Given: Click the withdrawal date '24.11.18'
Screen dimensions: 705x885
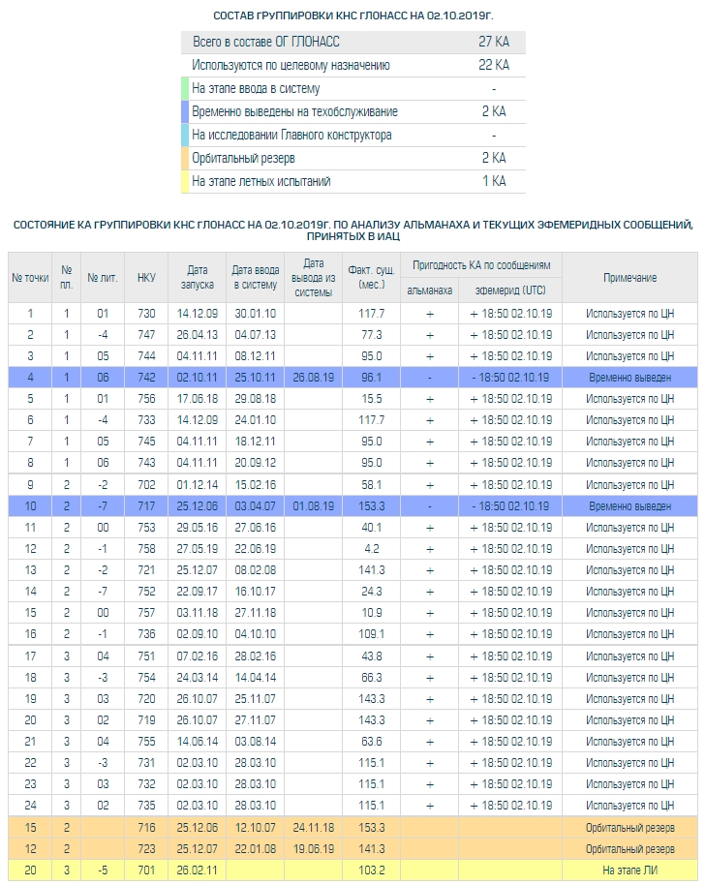Looking at the screenshot, I should click(x=313, y=828).
